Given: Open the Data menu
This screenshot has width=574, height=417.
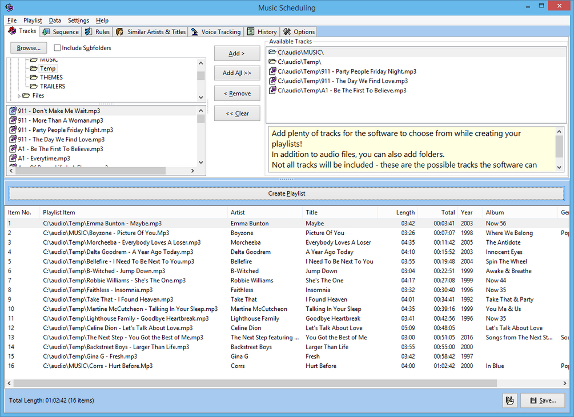Looking at the screenshot, I should click(x=55, y=21).
